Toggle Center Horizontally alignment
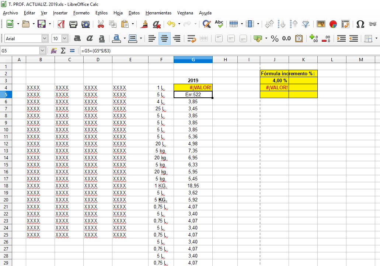The width and height of the screenshot is (380, 266). (x=164, y=38)
